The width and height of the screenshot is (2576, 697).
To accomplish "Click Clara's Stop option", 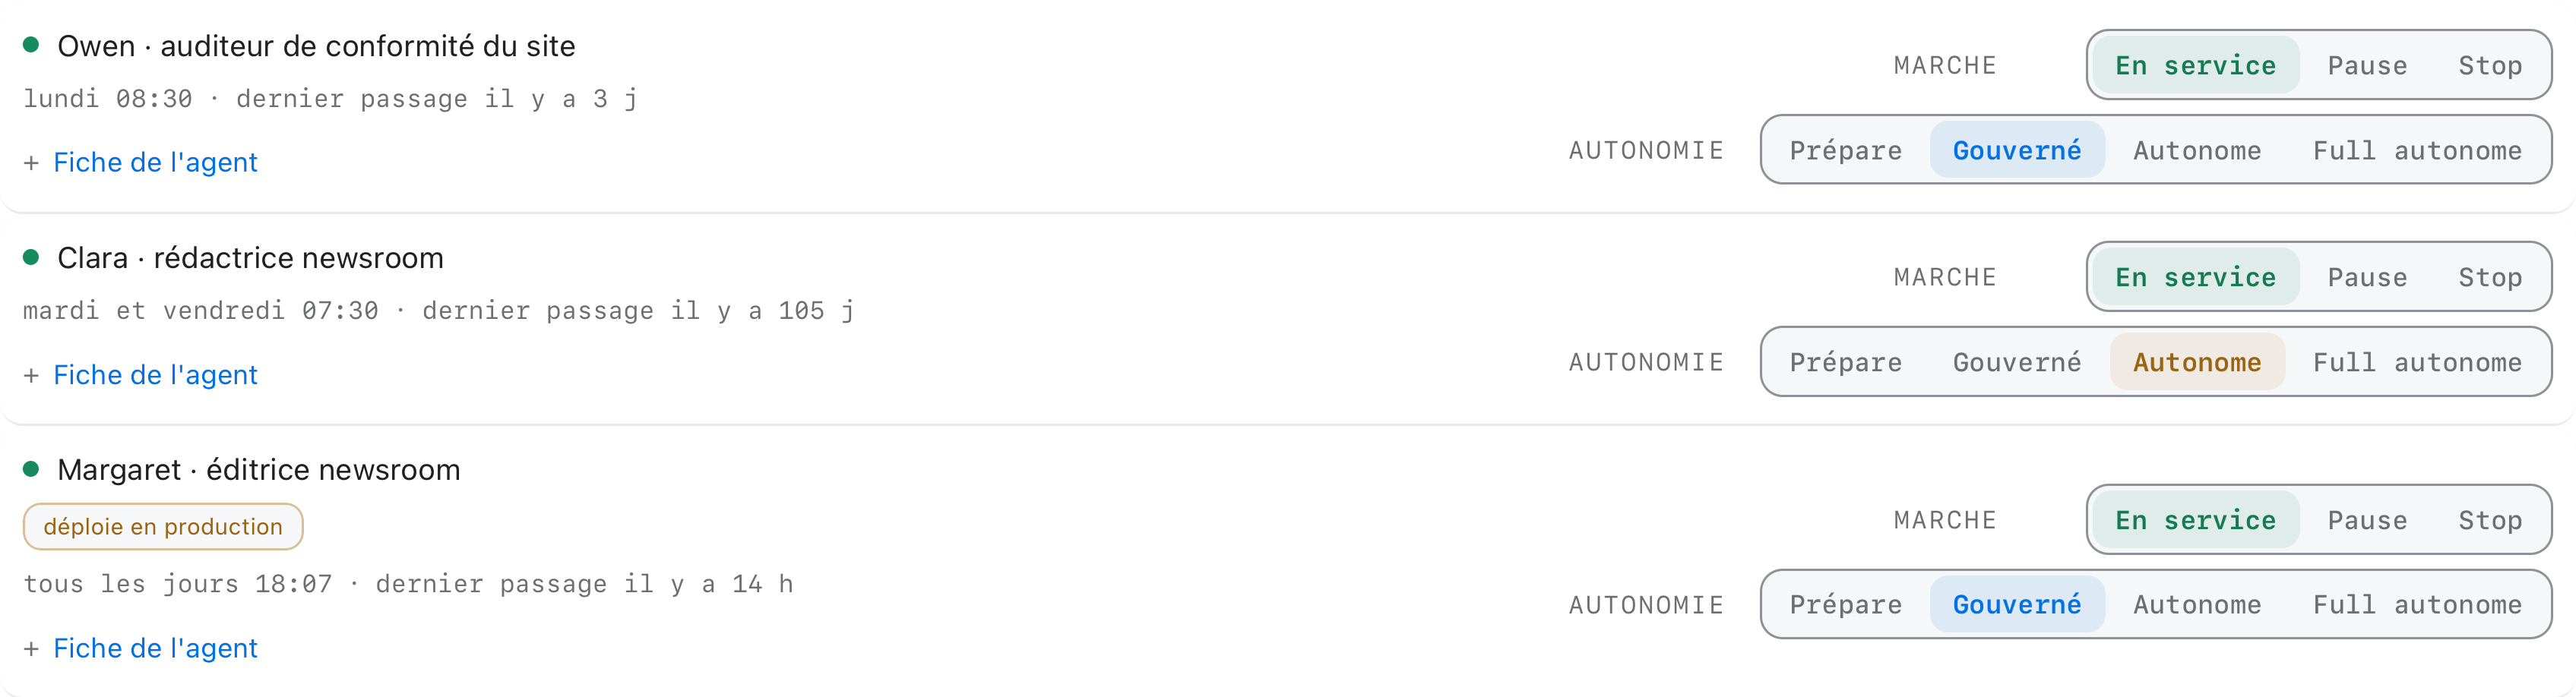I will point(2490,278).
